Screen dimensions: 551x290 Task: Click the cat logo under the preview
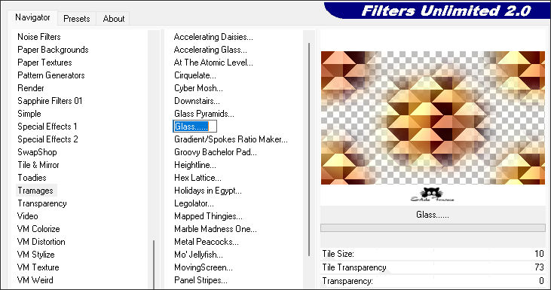(x=432, y=195)
